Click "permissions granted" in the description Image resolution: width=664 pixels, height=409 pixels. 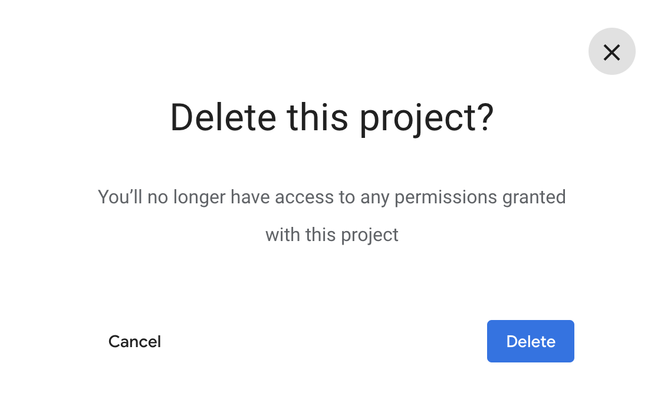(x=480, y=197)
